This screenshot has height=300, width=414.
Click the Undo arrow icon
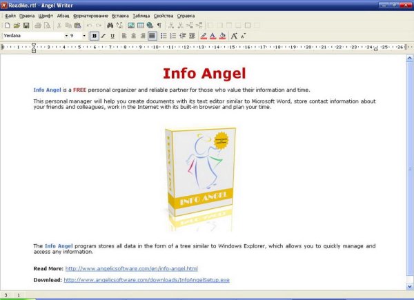(x=89, y=26)
